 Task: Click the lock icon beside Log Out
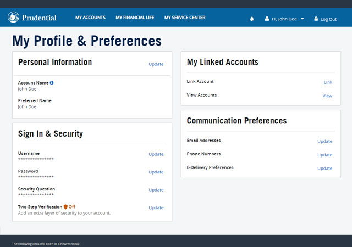pos(316,19)
